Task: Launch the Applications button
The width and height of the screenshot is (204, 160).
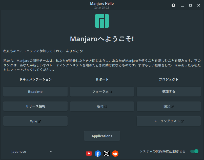Action: pyautogui.click(x=102, y=136)
